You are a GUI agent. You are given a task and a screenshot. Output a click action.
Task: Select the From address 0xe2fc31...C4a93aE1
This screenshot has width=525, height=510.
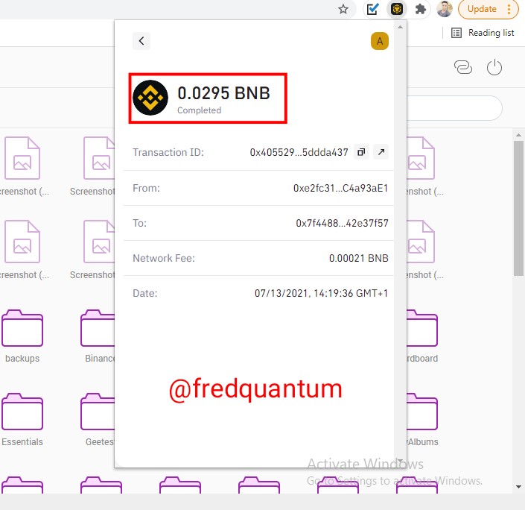(x=340, y=188)
